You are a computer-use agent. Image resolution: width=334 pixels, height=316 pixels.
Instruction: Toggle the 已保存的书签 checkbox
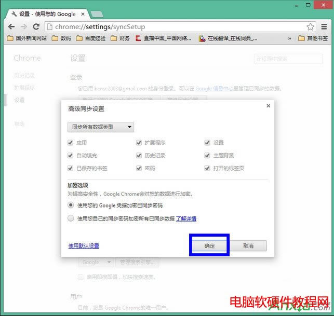(x=70, y=168)
